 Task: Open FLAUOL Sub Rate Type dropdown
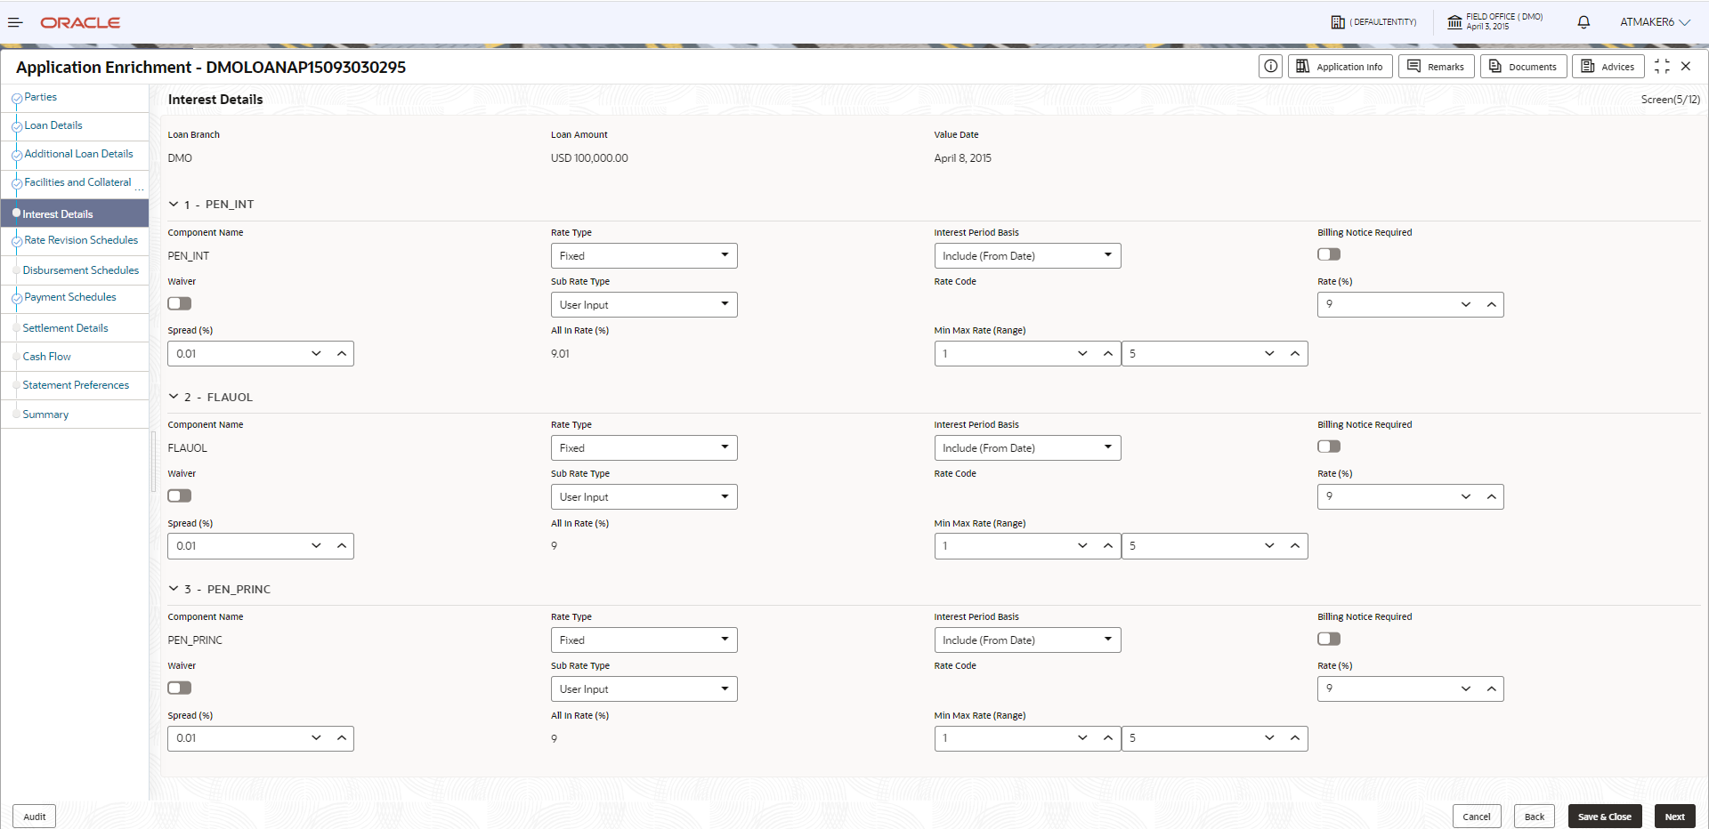(644, 496)
